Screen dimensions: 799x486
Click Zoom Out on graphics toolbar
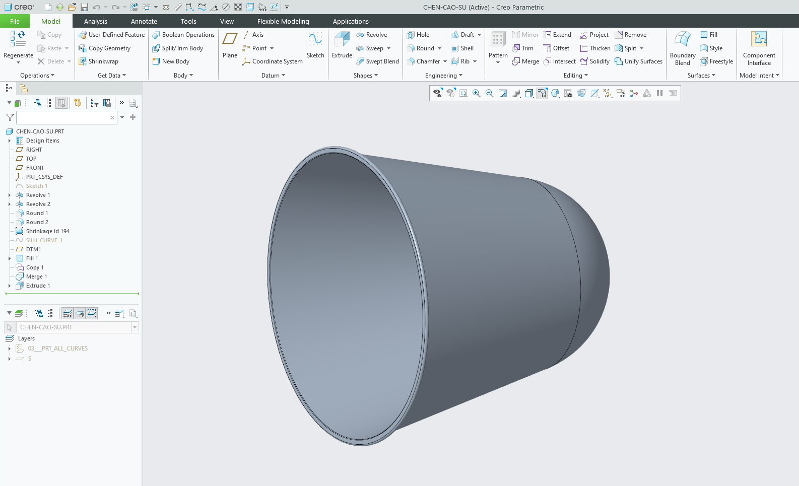[489, 93]
